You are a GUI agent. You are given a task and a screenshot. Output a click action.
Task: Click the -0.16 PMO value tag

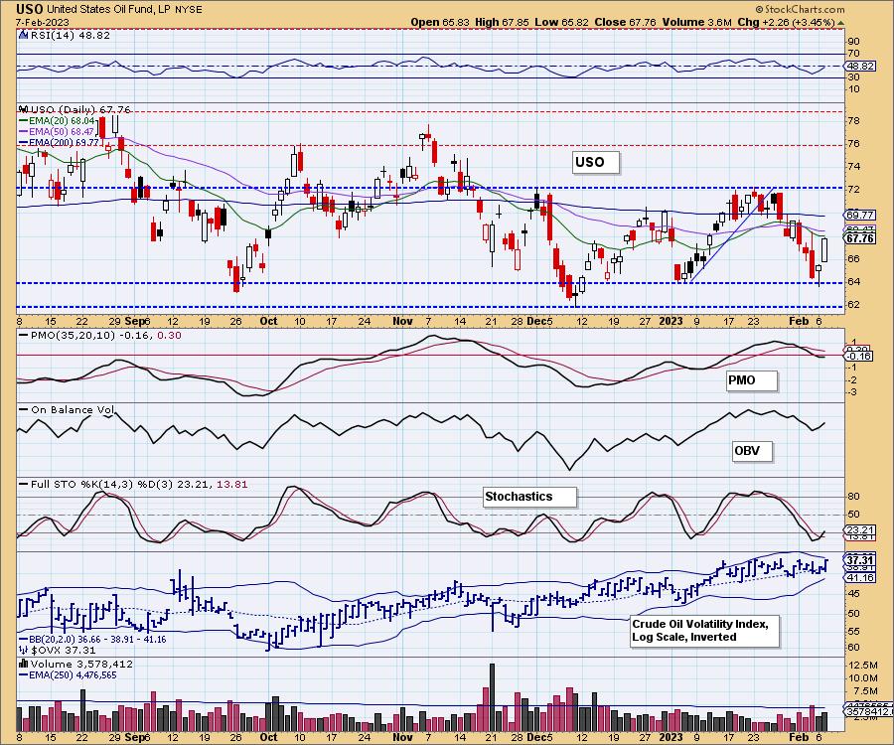pyautogui.click(x=859, y=356)
